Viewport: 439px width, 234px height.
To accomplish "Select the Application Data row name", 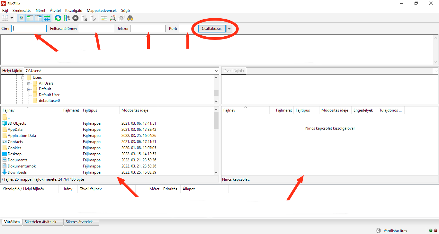I will pos(22,136).
